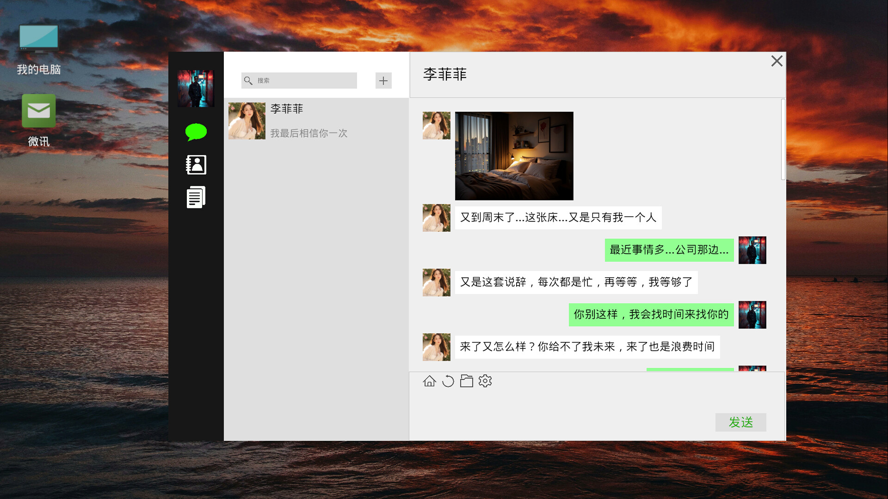This screenshot has width=888, height=499.
Task: Click 李菲菲 avatar beside 又是这套说辞 message
Action: [x=437, y=283]
